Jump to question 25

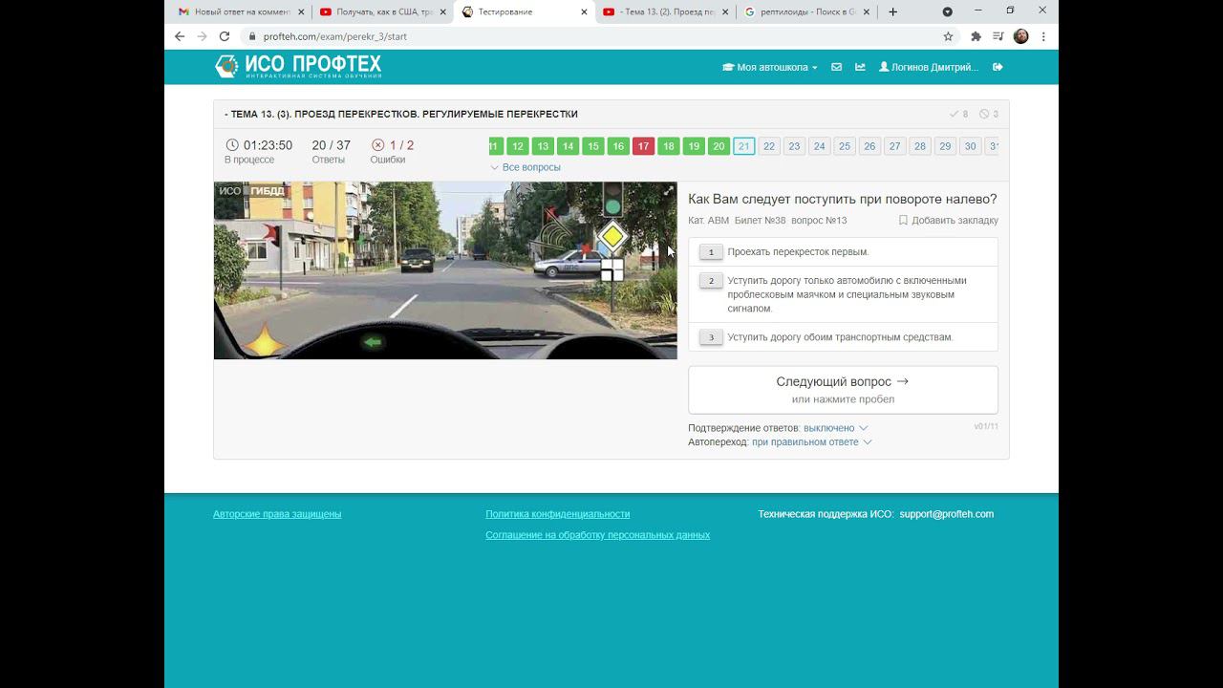pos(845,146)
